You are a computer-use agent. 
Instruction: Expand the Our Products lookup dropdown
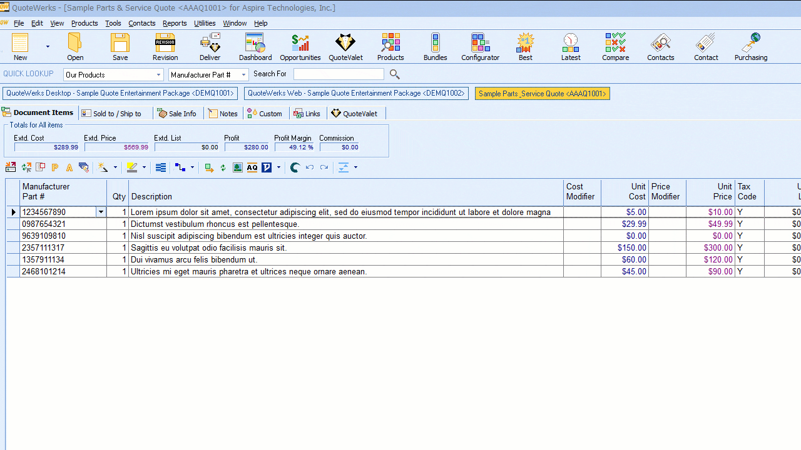click(158, 75)
